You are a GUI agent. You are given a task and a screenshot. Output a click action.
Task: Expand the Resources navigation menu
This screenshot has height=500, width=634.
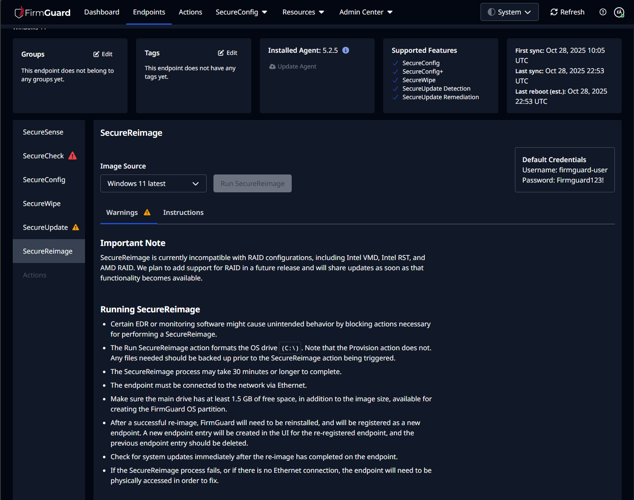click(303, 12)
